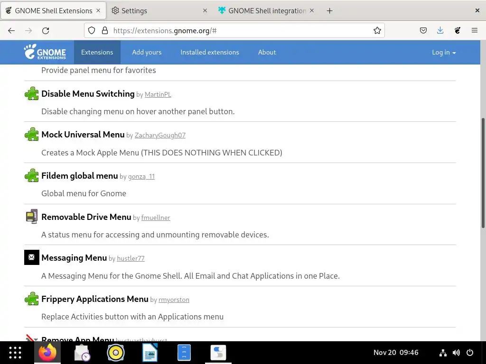Show downloads via the download arrow
The height and width of the screenshot is (364, 486).
pos(440,30)
